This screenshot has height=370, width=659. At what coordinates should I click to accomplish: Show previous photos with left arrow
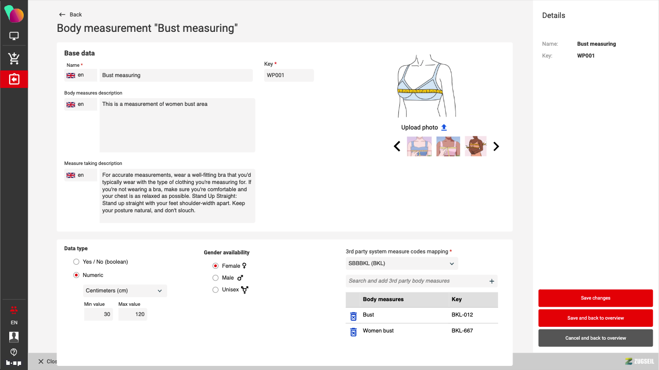397,146
